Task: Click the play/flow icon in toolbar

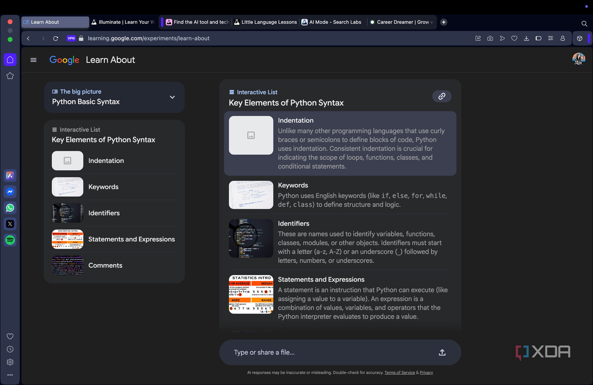Action: 502,38
